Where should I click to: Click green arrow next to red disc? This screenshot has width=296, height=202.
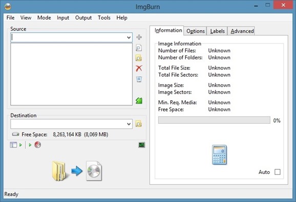click(30, 145)
